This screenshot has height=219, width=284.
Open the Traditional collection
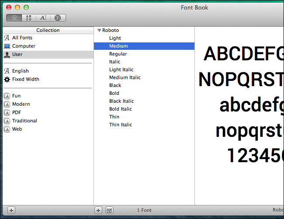coord(48,121)
